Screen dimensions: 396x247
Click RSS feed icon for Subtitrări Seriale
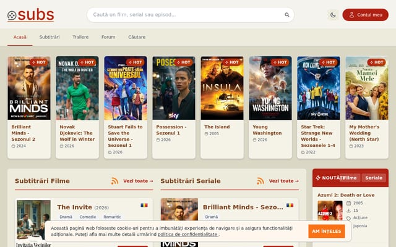[260, 181]
